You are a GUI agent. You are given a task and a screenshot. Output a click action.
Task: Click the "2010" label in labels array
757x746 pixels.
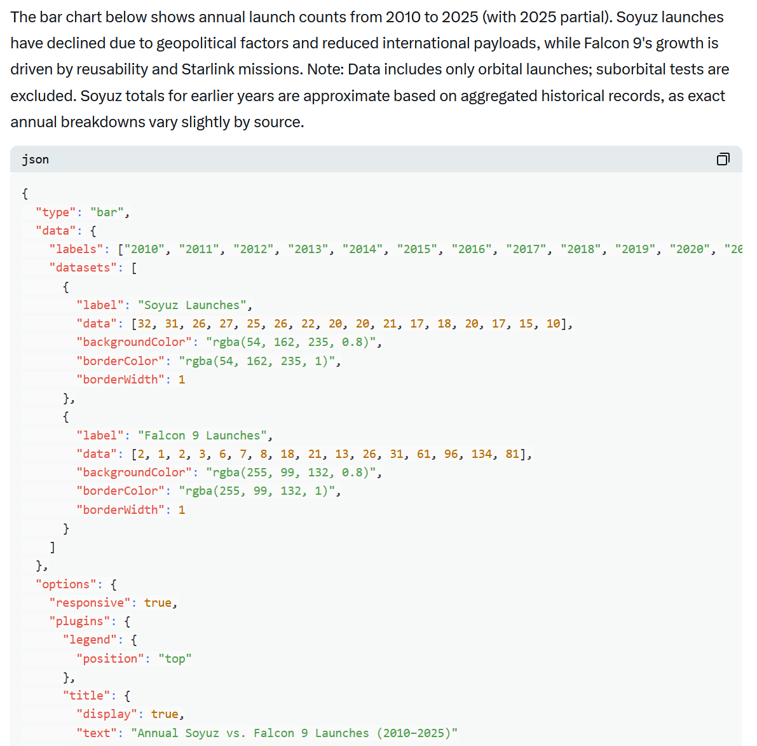point(144,249)
